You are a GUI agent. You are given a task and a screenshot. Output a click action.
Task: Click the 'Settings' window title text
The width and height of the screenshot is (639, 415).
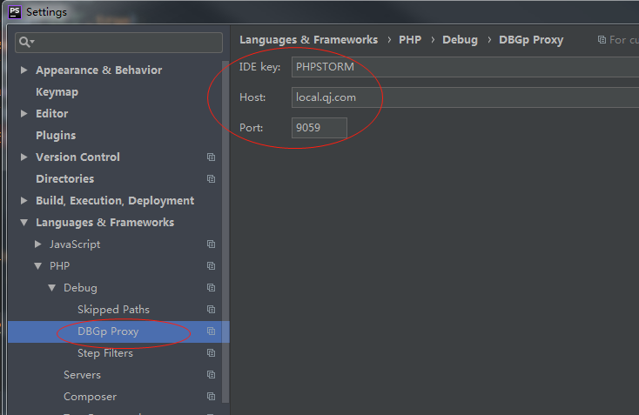(x=46, y=12)
